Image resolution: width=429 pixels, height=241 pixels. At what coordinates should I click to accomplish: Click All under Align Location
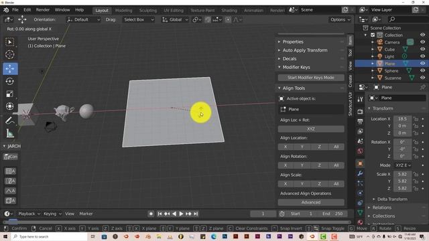tap(336, 147)
